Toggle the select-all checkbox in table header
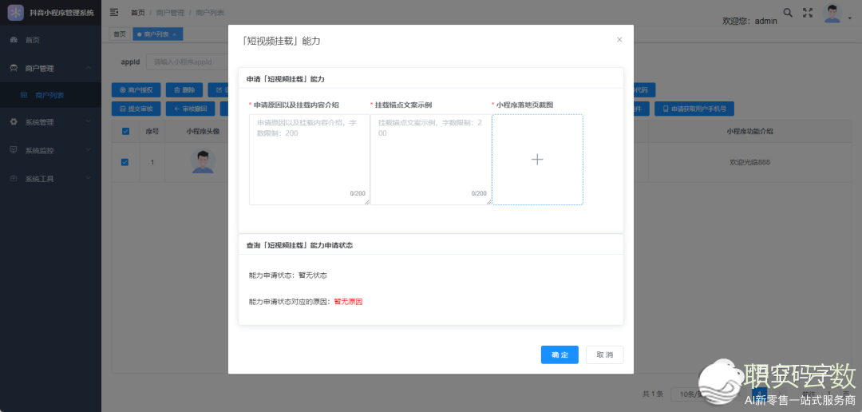 coord(125,131)
